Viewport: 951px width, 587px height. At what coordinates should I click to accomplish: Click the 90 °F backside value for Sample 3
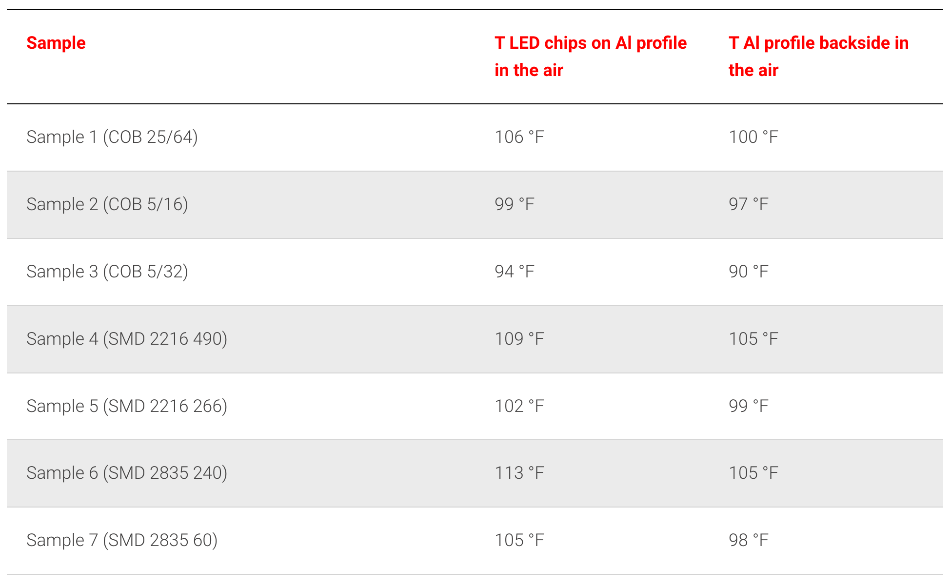pos(749,272)
